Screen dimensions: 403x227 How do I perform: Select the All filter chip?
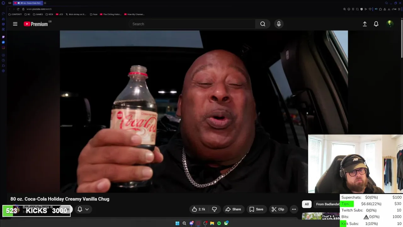307,204
